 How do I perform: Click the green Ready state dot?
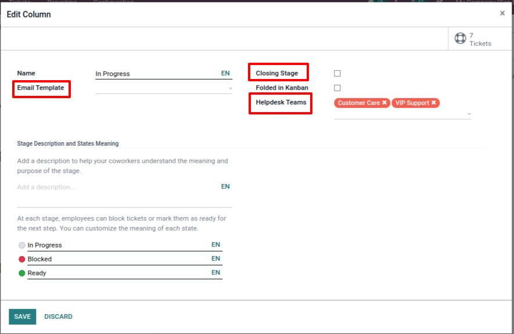[x=22, y=273]
